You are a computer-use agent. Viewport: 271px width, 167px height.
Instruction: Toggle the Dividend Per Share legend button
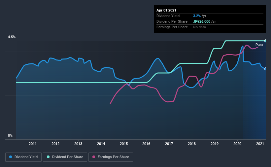[65, 157]
